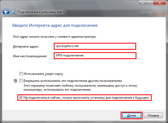168x123 pixels.
Task: Click the workplace connection wizard icon
Action: point(14,12)
